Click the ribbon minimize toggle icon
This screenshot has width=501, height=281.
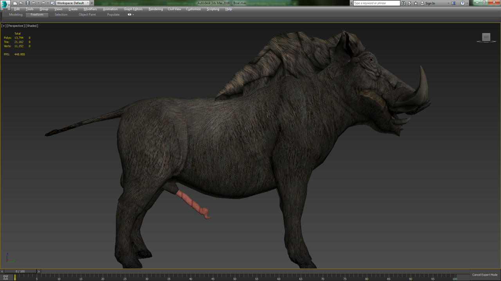point(130,14)
